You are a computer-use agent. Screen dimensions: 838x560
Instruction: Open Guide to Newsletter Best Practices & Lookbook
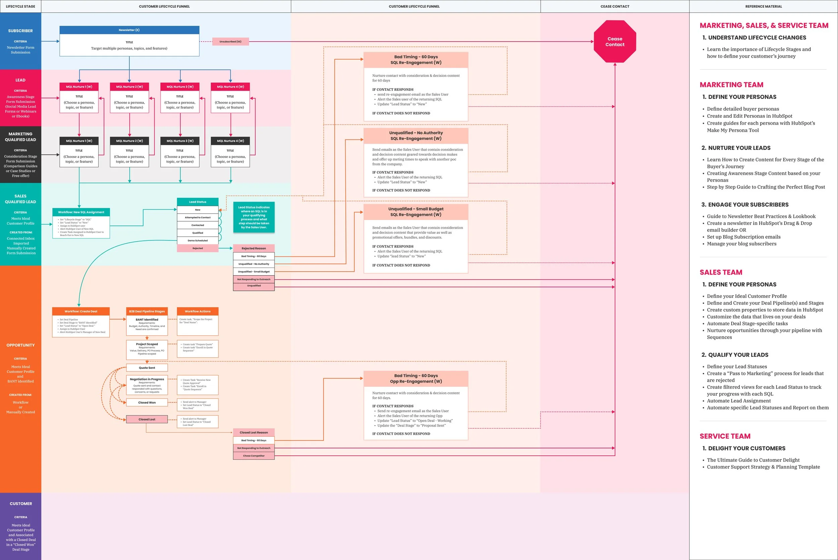click(x=761, y=216)
